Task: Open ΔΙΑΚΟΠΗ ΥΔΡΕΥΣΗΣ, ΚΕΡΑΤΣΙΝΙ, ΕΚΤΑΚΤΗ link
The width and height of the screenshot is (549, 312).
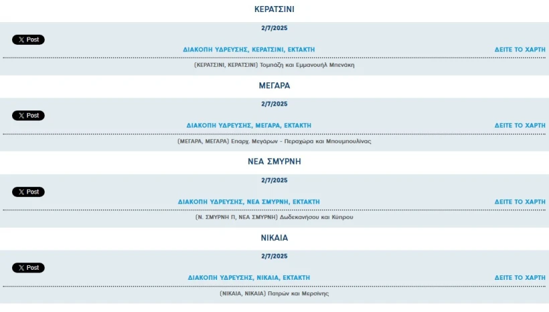Action: tap(249, 50)
